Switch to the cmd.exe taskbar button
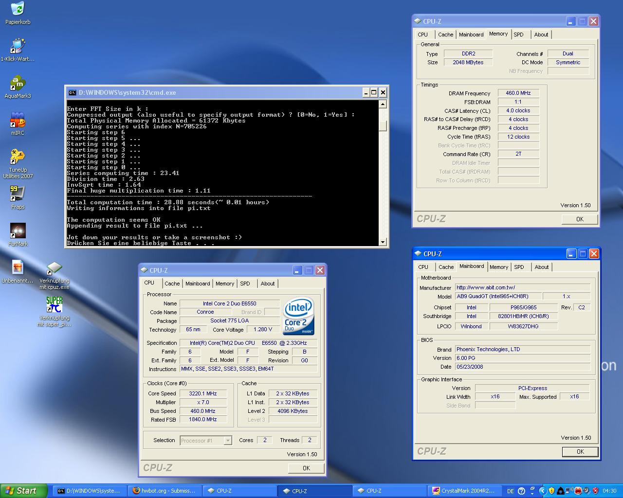623x498 pixels. click(x=90, y=491)
